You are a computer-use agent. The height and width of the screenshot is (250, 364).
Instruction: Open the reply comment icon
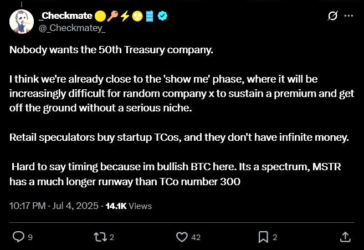18,237
